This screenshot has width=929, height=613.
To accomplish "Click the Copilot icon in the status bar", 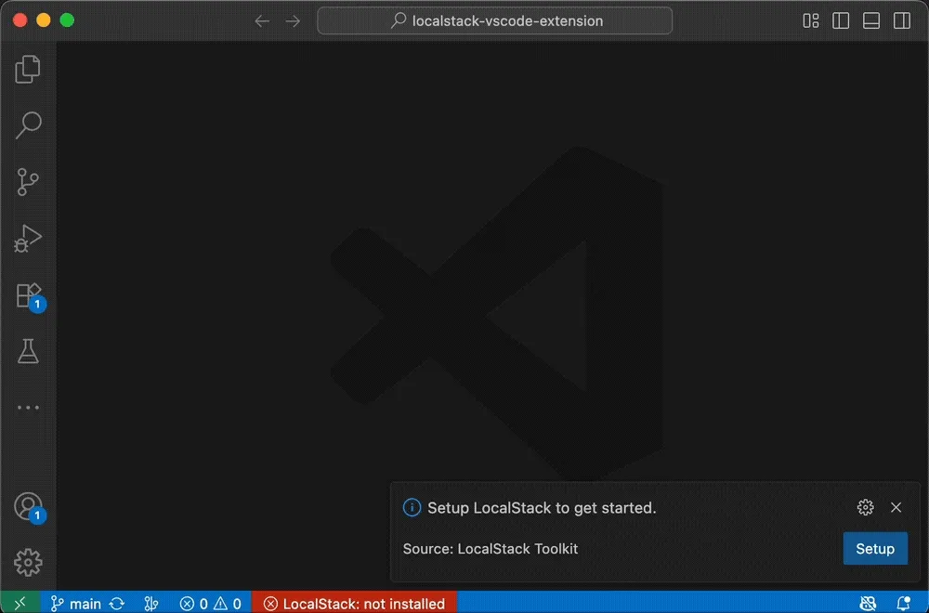I will click(867, 603).
